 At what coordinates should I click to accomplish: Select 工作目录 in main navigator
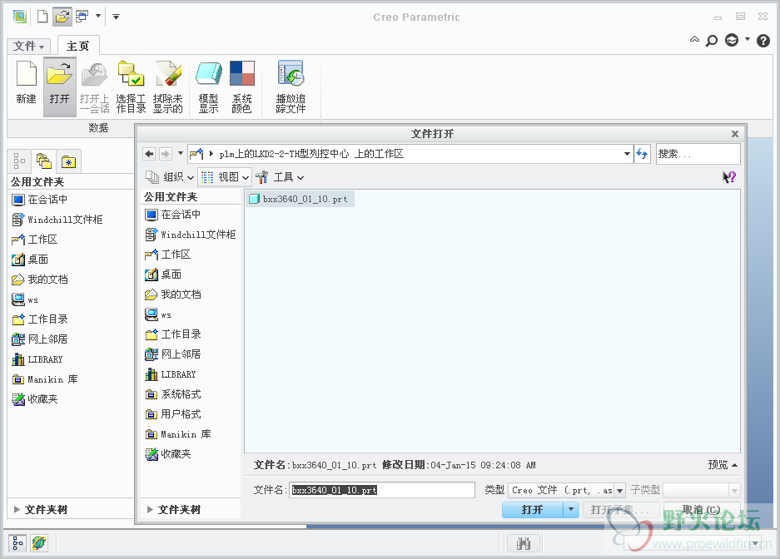pos(40,319)
